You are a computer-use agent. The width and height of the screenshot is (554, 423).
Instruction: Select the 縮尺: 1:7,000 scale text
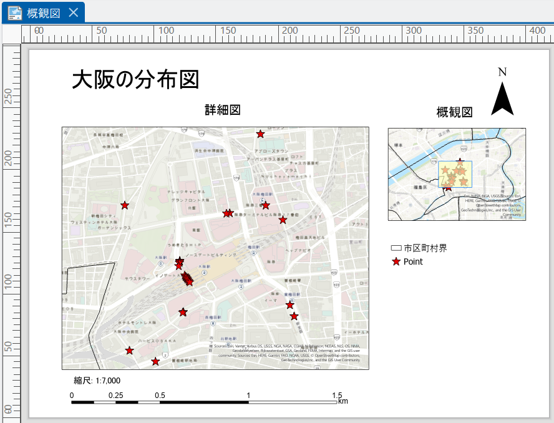tap(97, 381)
